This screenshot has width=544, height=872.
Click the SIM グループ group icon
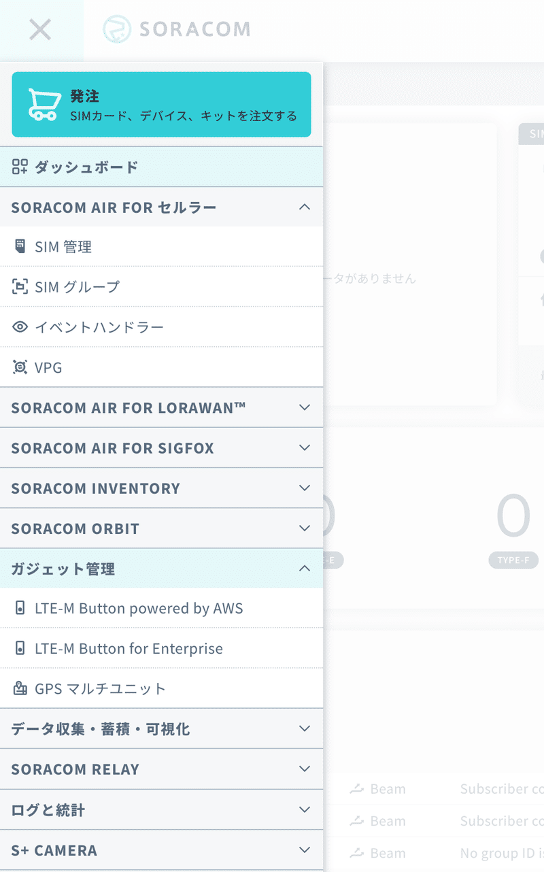20,286
